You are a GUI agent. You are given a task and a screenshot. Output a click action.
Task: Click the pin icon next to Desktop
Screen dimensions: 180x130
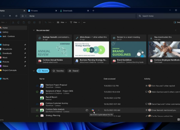coord(25,45)
